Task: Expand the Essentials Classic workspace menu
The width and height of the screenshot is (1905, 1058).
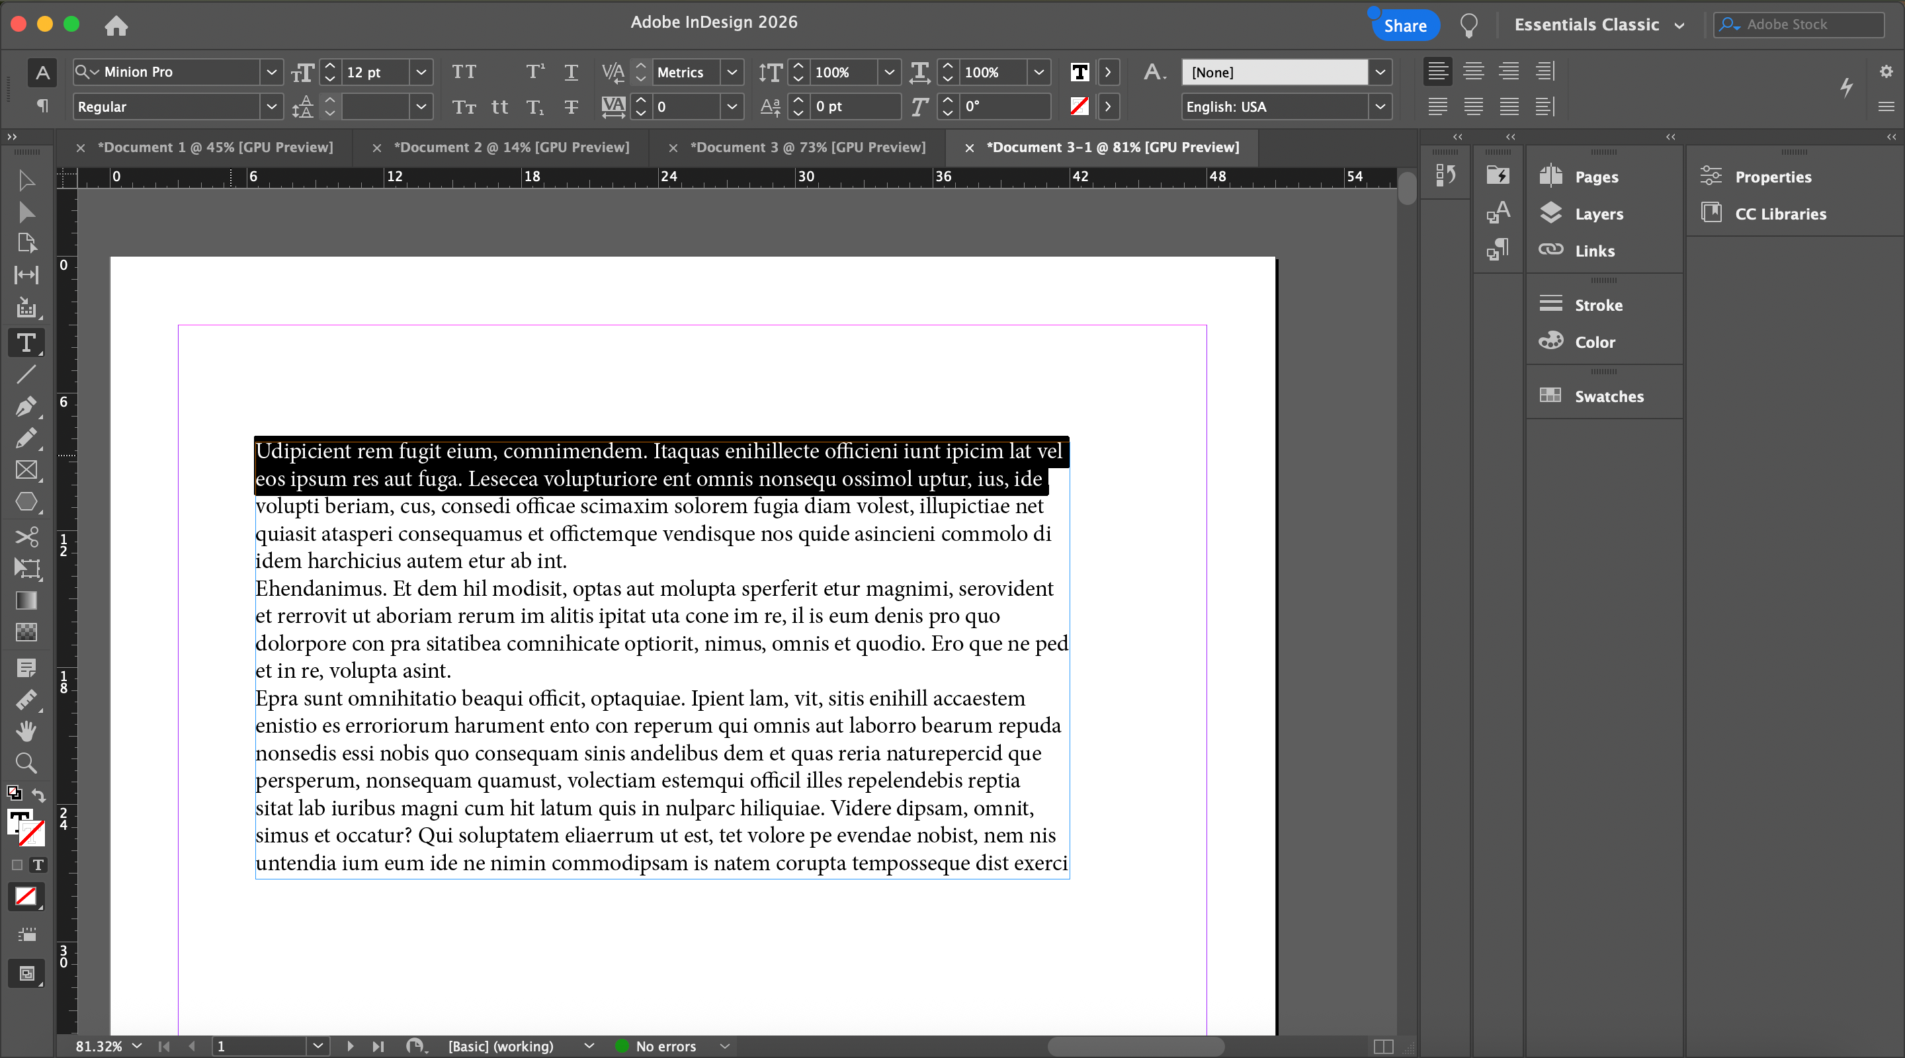Action: point(1599,24)
